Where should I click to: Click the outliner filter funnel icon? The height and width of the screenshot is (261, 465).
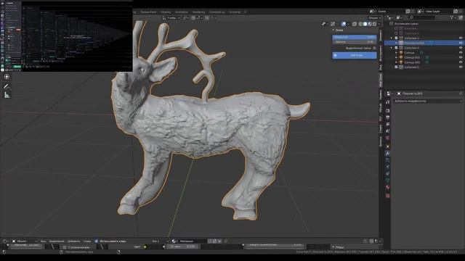452,17
